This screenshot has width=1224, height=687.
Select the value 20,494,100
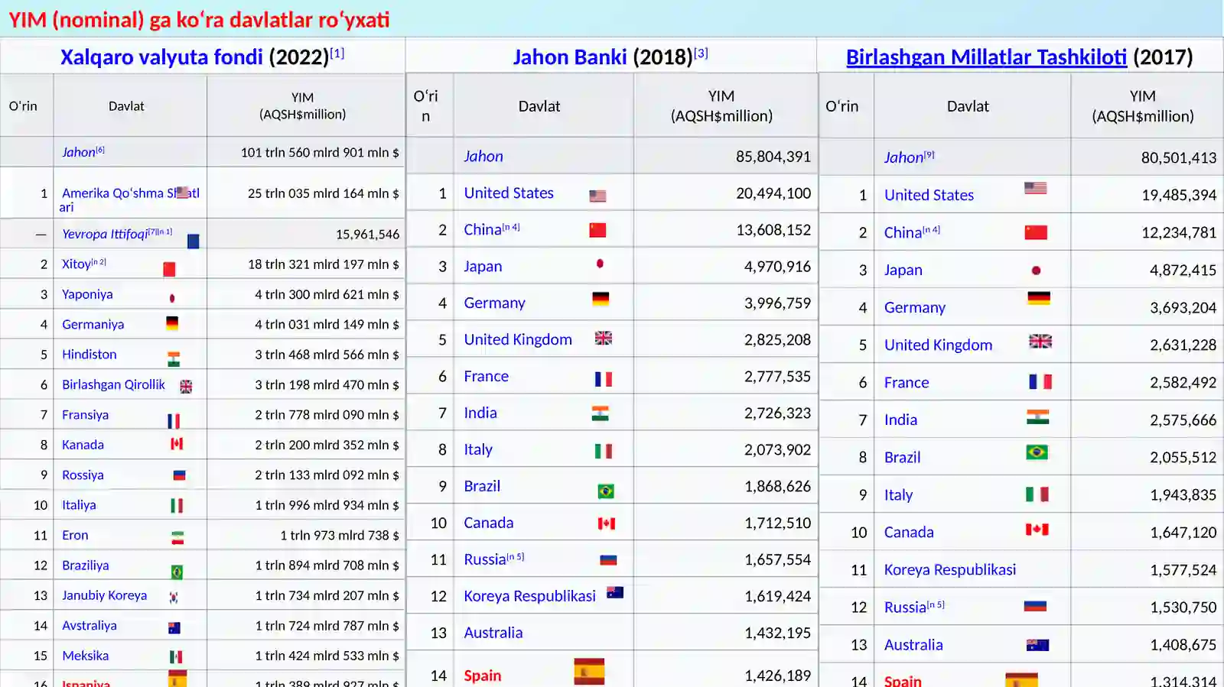[x=773, y=193]
